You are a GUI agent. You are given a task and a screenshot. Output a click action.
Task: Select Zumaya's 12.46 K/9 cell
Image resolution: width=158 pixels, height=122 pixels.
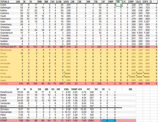82,109
